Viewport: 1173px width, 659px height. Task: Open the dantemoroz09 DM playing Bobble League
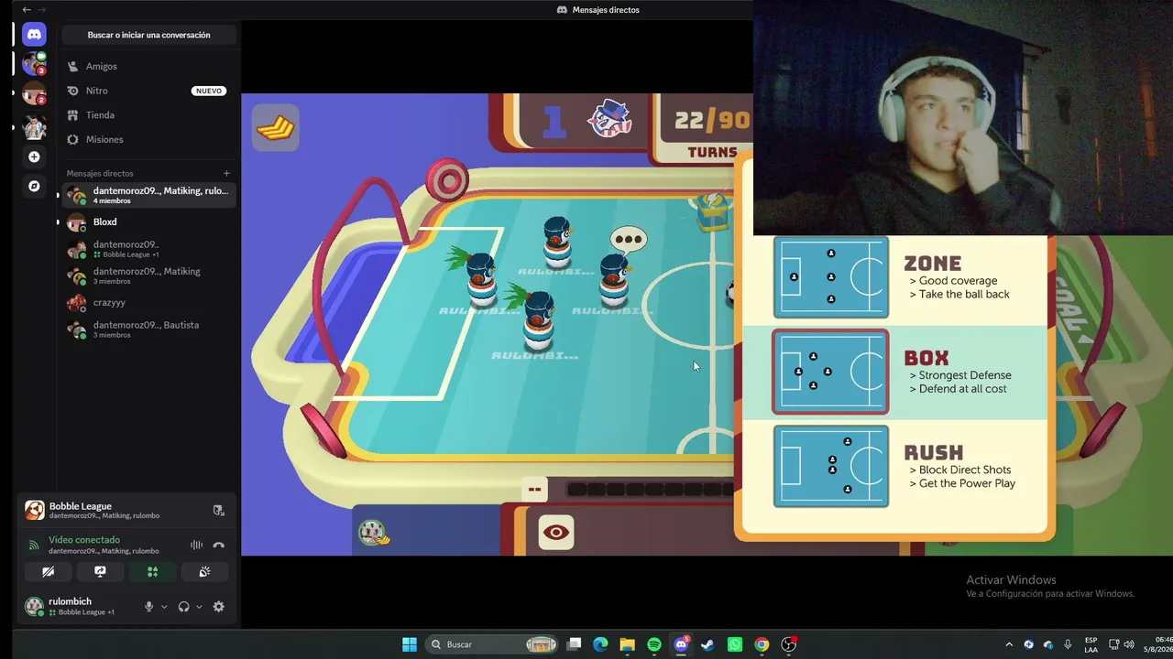point(148,249)
